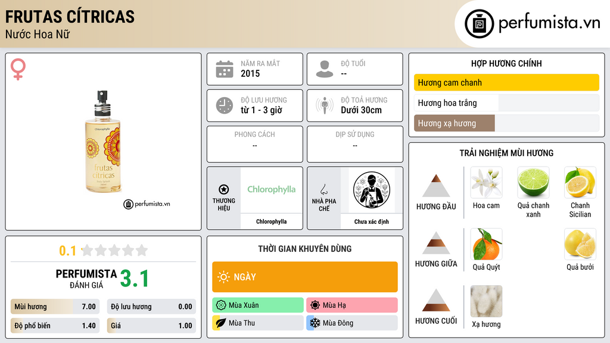Click the Trải nghiệm mùi hương heading
610x343 pixels.
pyautogui.click(x=506, y=153)
